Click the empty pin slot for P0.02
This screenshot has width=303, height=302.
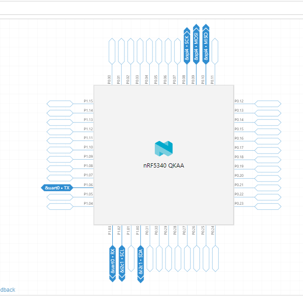click(131, 51)
